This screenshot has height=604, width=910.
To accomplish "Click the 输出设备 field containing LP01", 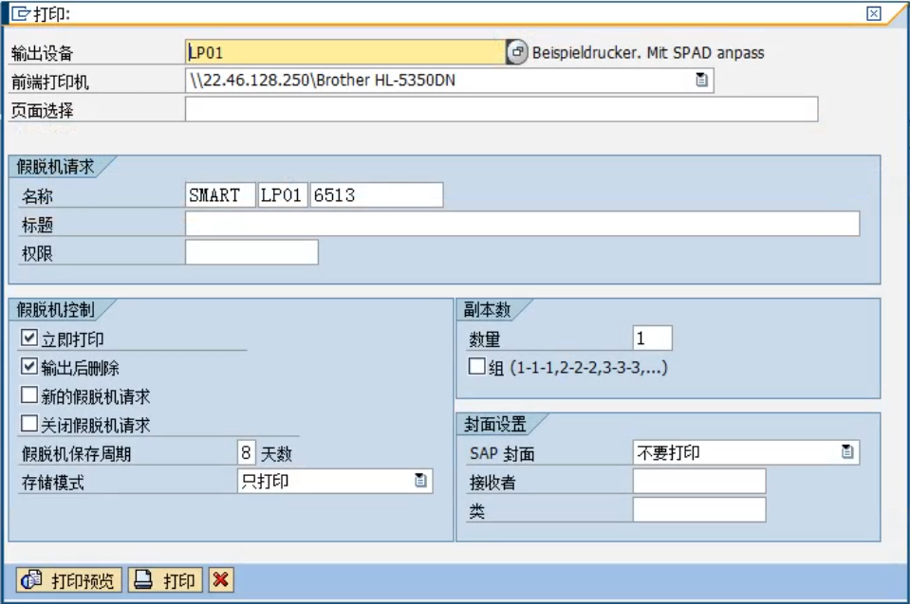I will [x=344, y=53].
